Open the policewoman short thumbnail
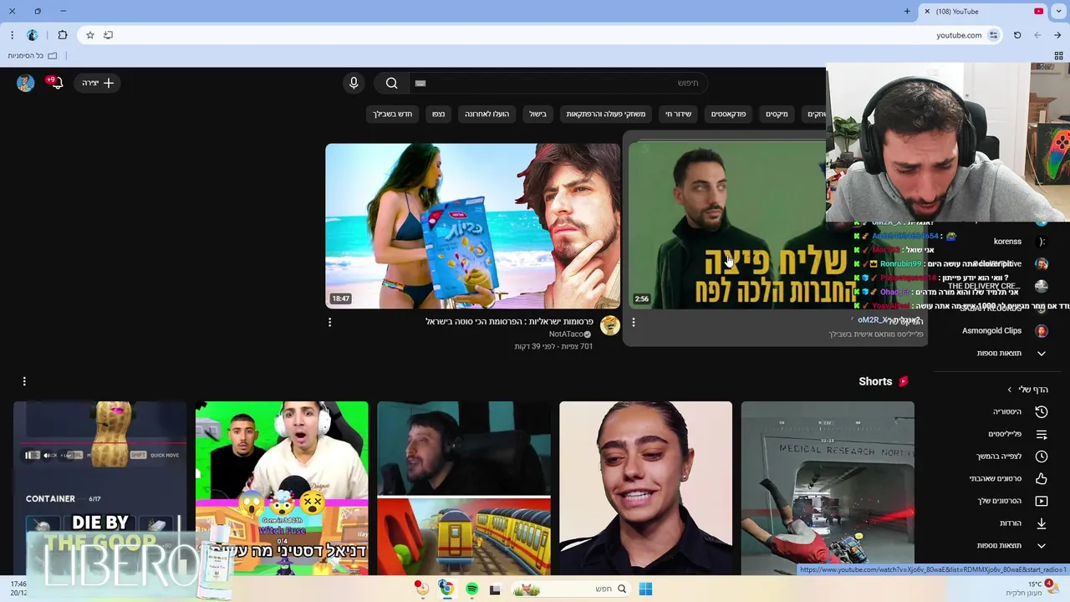 (x=645, y=488)
